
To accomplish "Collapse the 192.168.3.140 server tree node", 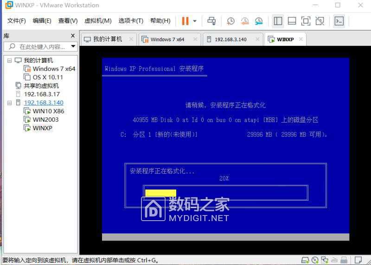I will click(10, 103).
